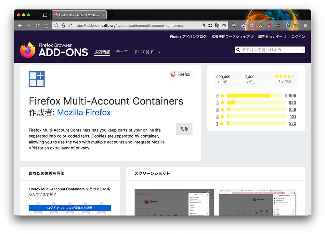This screenshot has width=325, height=234.
Task: Click the 削除 button to remove add-on
Action: 184,129
